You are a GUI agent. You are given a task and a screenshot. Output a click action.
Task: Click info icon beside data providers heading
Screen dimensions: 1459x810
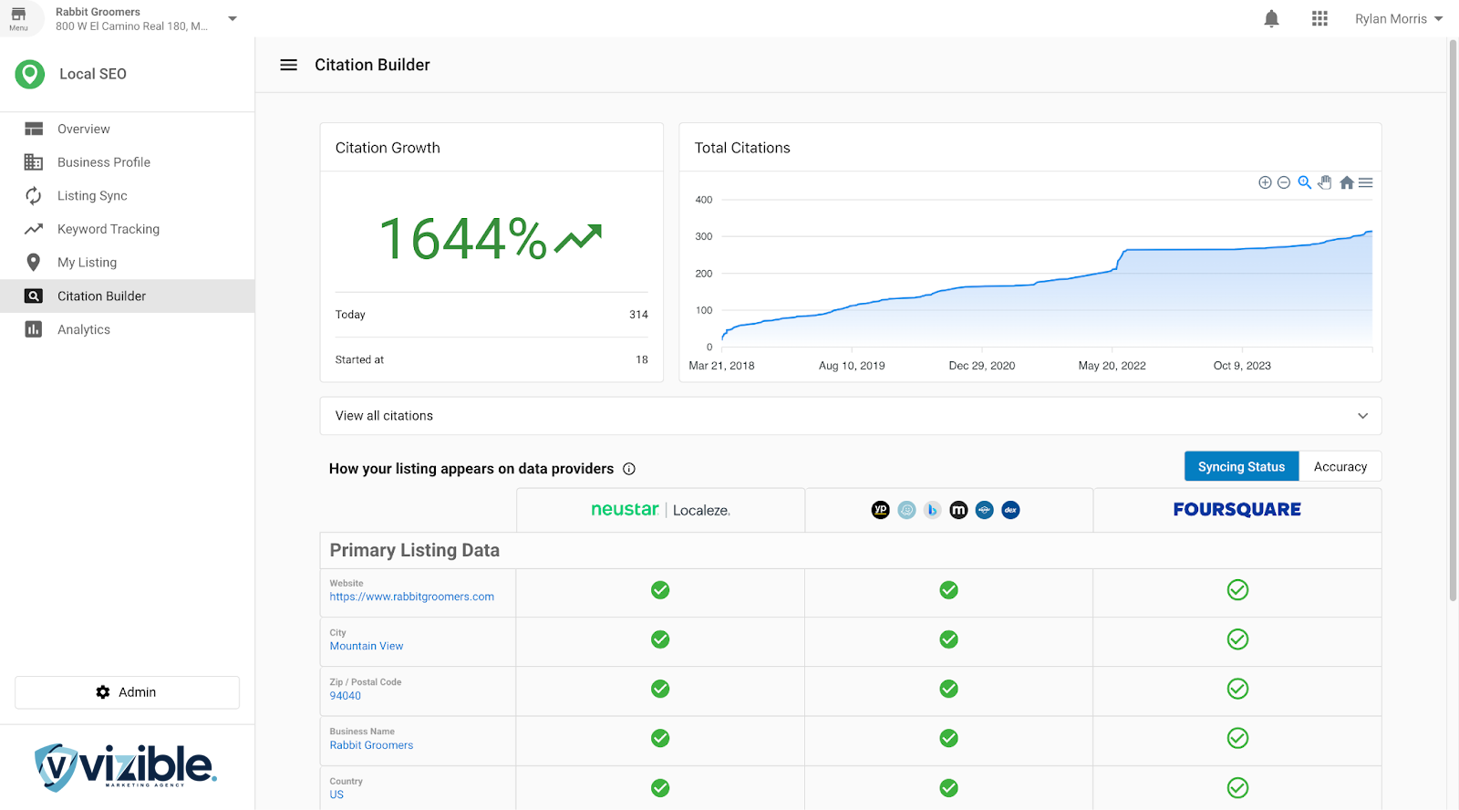(629, 469)
